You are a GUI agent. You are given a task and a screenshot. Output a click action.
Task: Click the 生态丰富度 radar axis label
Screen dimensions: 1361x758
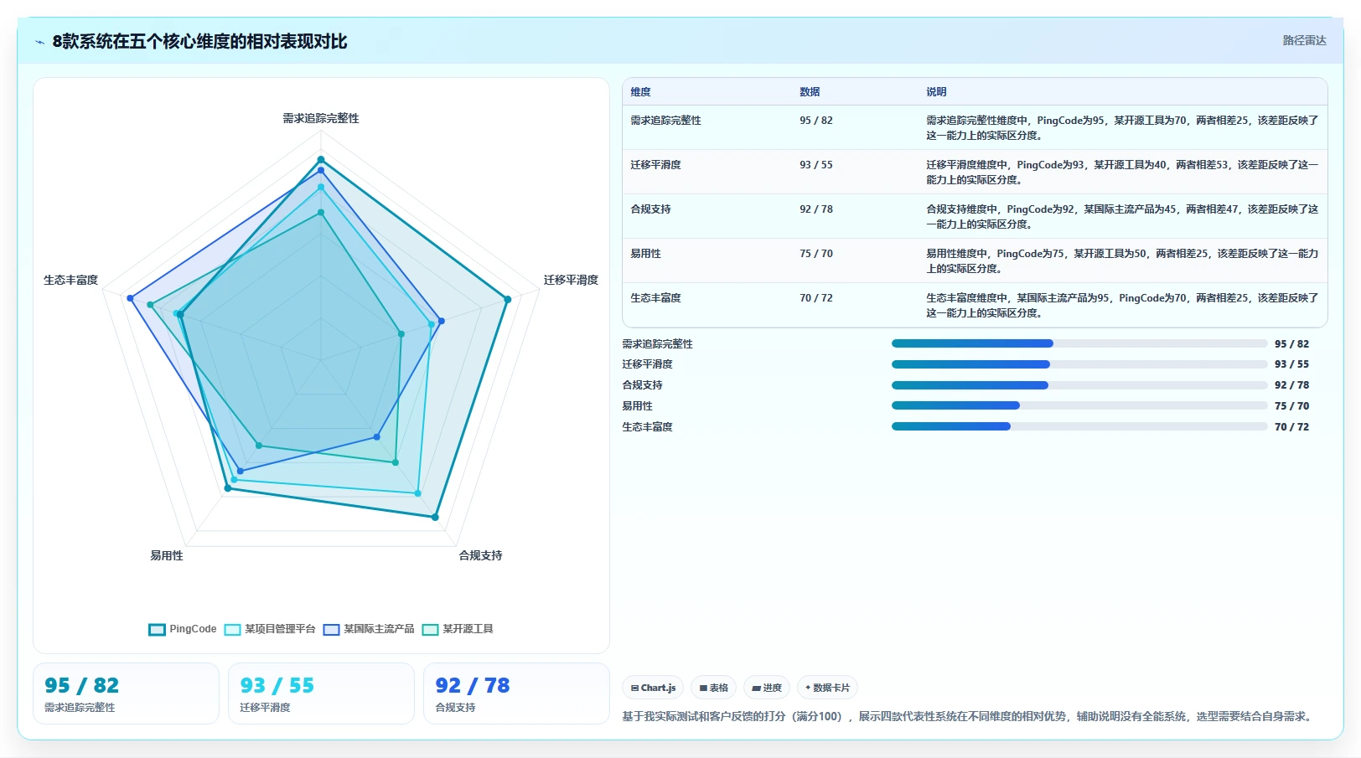coord(70,280)
